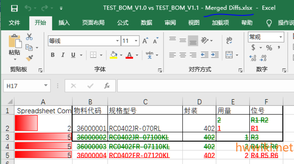
Task: Click the fx Insert Function button
Action: coord(107,86)
